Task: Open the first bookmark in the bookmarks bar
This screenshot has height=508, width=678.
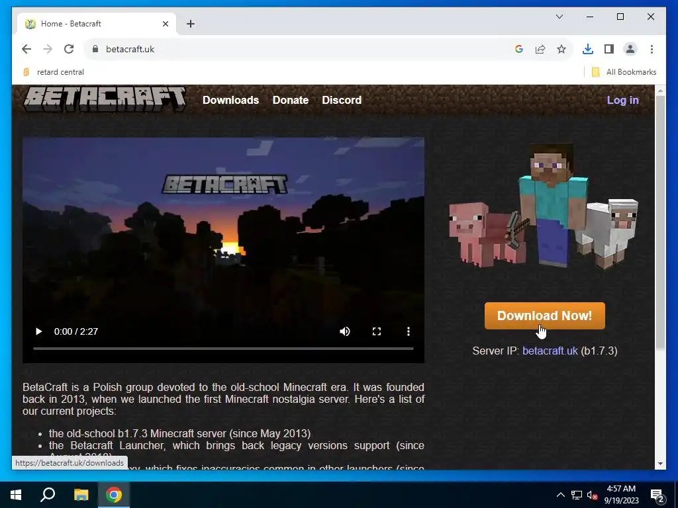Action: (x=54, y=72)
